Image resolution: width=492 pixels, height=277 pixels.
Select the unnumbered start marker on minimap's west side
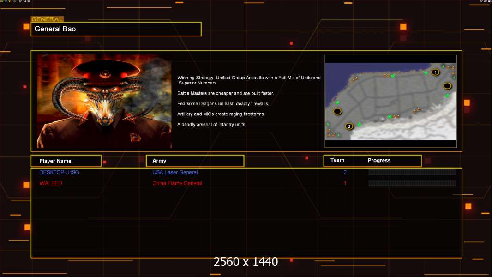point(337,111)
